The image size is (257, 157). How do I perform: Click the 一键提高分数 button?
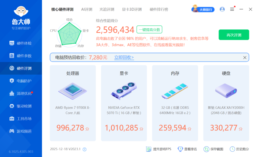[149, 29]
